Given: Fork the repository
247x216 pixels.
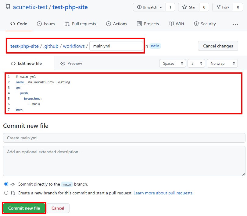Looking at the screenshot, I should pos(223,7).
